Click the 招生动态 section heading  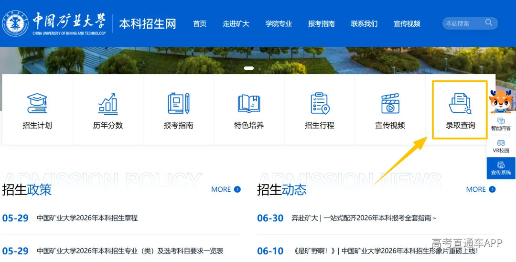click(282, 190)
